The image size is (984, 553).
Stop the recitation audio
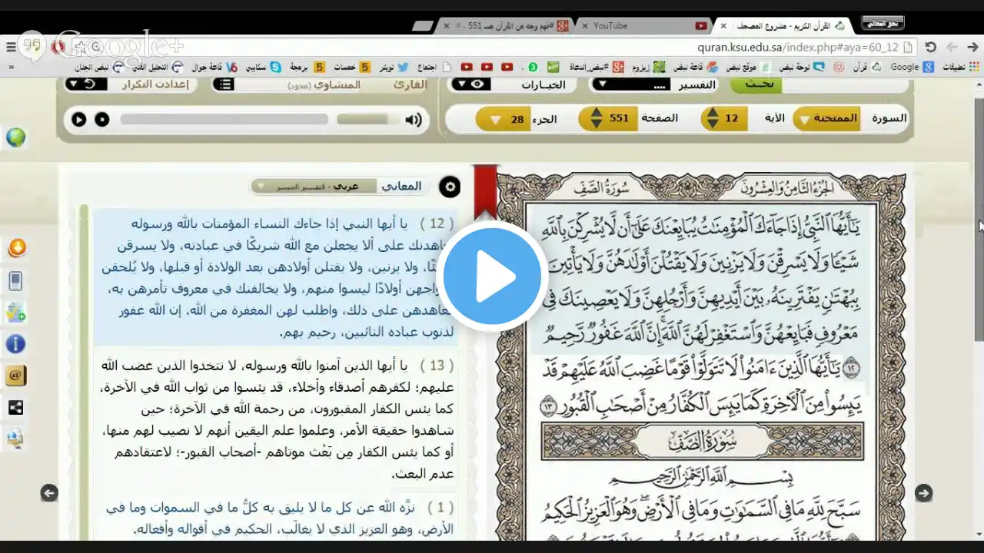point(101,119)
